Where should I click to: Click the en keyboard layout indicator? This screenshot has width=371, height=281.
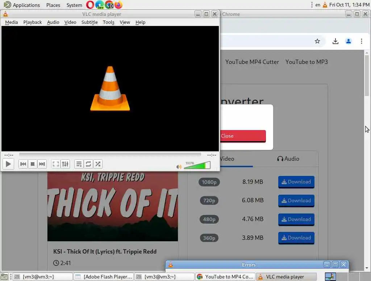click(318, 5)
